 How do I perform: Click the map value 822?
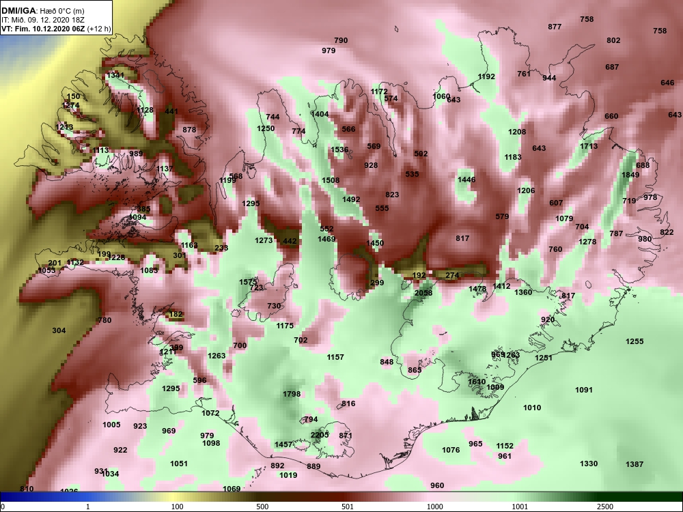[667, 233]
